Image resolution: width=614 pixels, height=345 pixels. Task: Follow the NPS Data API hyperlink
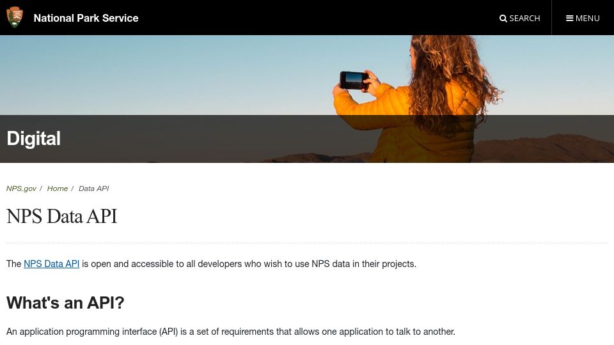tap(52, 264)
